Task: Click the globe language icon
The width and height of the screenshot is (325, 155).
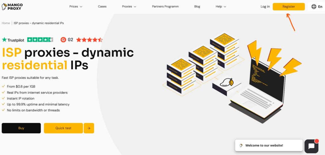Action: (314, 7)
